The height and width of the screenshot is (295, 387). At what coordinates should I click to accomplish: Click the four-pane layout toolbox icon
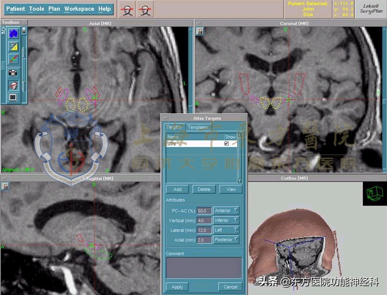(13, 97)
